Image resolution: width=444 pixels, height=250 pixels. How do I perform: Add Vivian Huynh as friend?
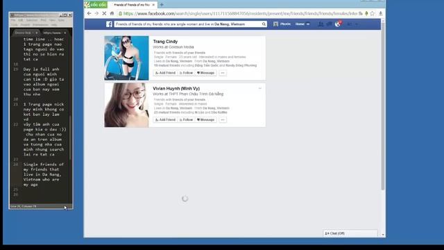(x=165, y=120)
